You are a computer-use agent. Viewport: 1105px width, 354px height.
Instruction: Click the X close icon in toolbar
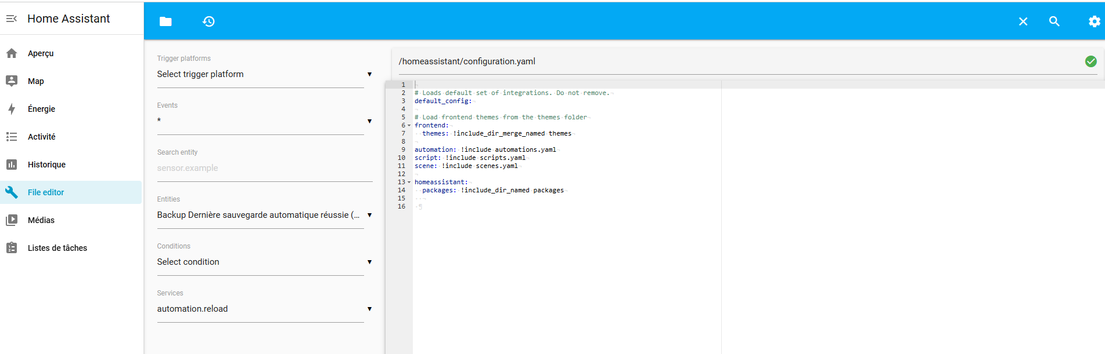[x=1023, y=21]
